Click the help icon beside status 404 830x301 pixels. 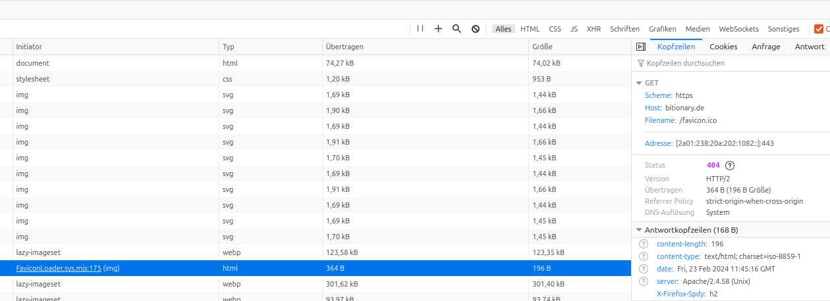point(730,166)
